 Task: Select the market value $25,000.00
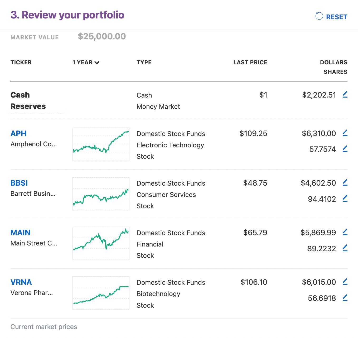[x=102, y=36]
